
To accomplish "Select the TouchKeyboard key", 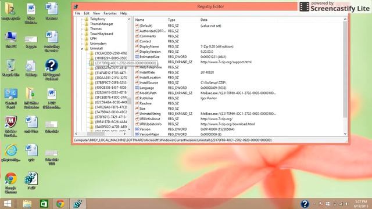I will pyautogui.click(x=102, y=34).
